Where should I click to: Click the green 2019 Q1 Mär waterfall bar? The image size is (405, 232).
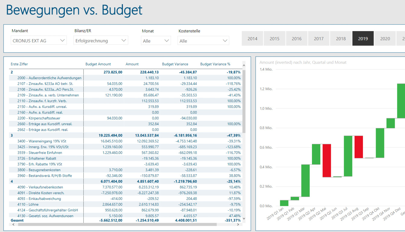pos(305,181)
